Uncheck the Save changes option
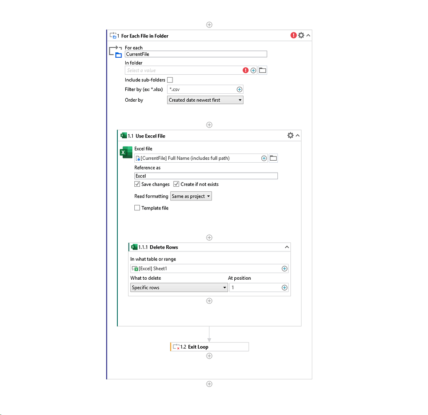Screen dimensions: 428x415 pyautogui.click(x=137, y=184)
